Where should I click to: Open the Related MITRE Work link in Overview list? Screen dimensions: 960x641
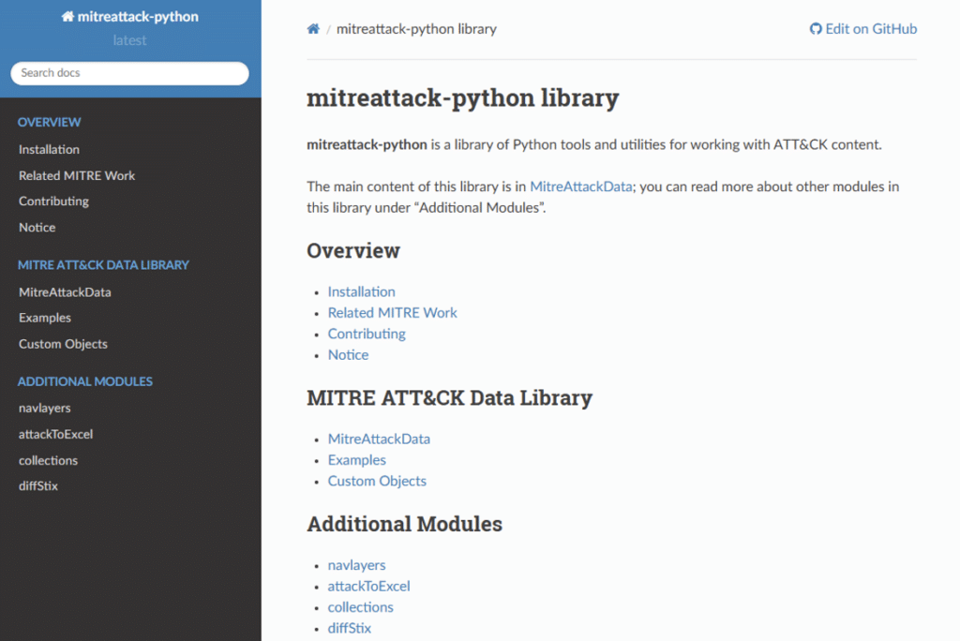pos(392,313)
